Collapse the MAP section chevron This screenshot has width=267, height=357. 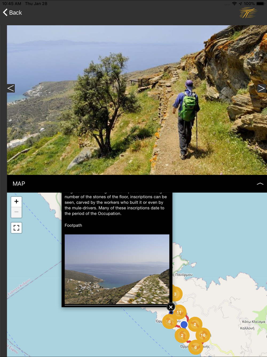click(x=260, y=184)
